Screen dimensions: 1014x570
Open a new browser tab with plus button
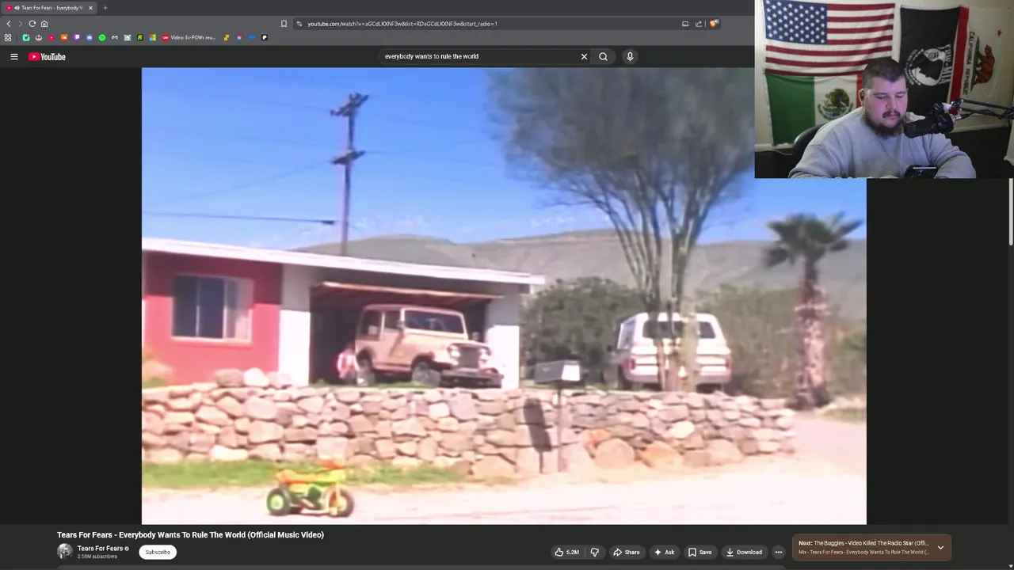(105, 8)
